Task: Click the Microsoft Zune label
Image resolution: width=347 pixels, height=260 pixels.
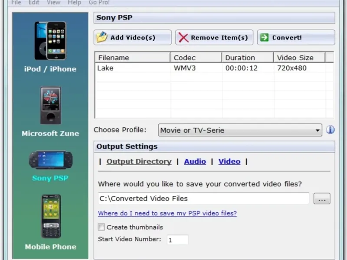Action: tap(50, 133)
